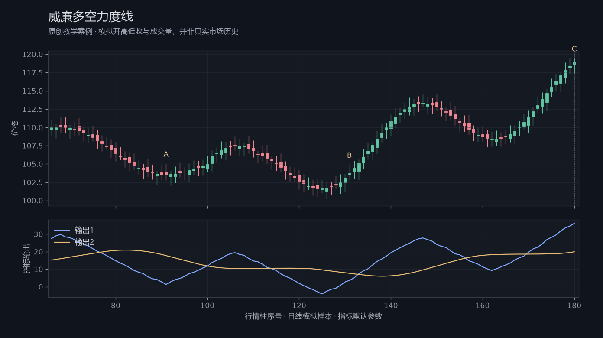Image resolution: width=603 pixels, height=338 pixels.
Task: Click indicator axis tick 0
Action: pos(41,287)
